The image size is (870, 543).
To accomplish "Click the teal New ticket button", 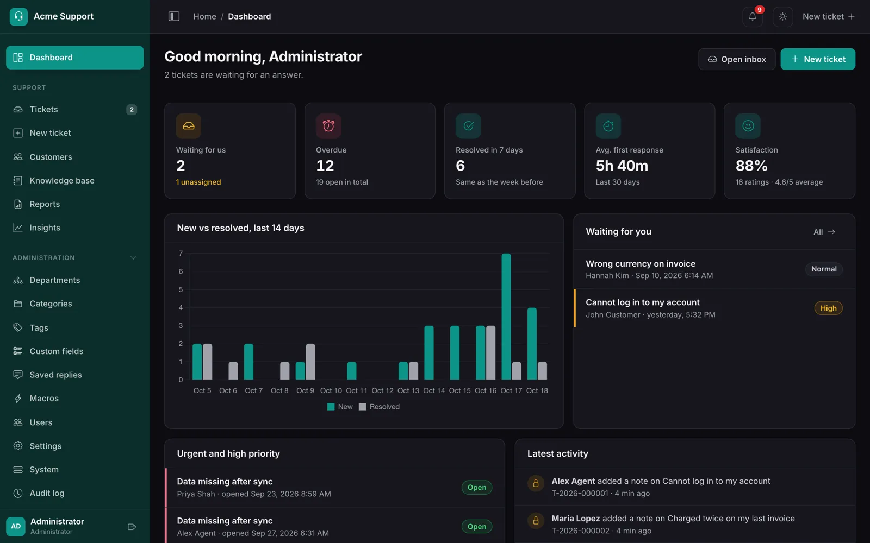I will 818,59.
